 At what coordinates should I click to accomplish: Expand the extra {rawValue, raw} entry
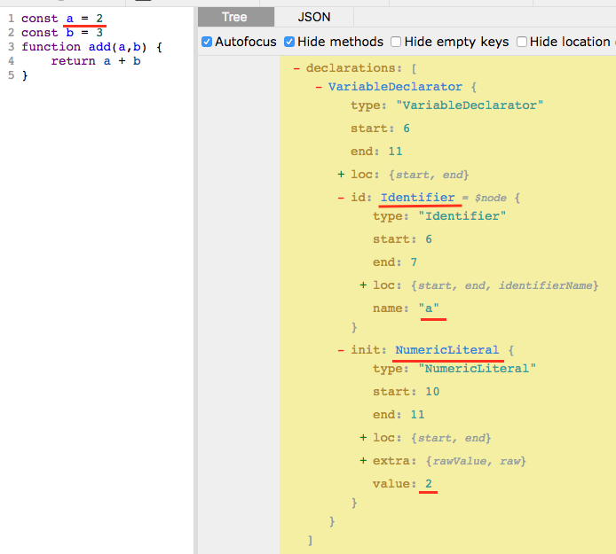[x=363, y=461]
